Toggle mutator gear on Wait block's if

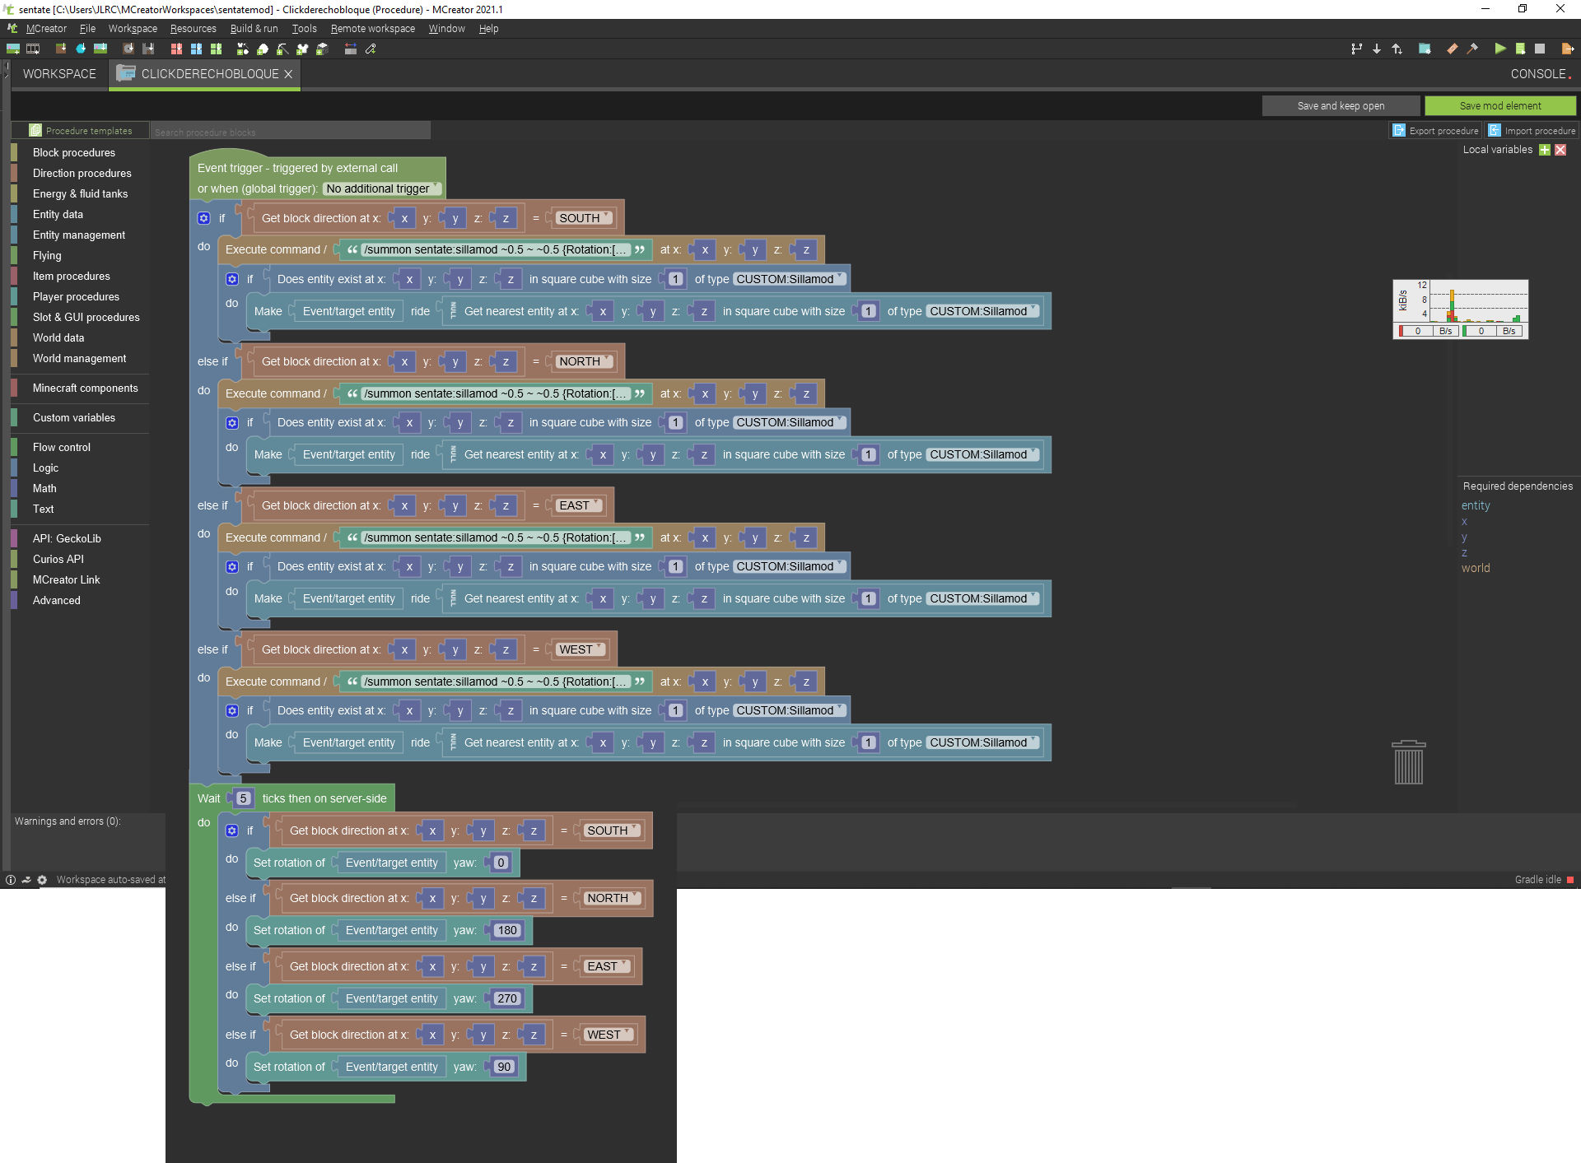click(232, 830)
